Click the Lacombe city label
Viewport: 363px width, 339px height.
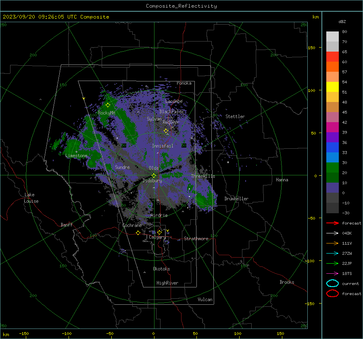[174, 101]
